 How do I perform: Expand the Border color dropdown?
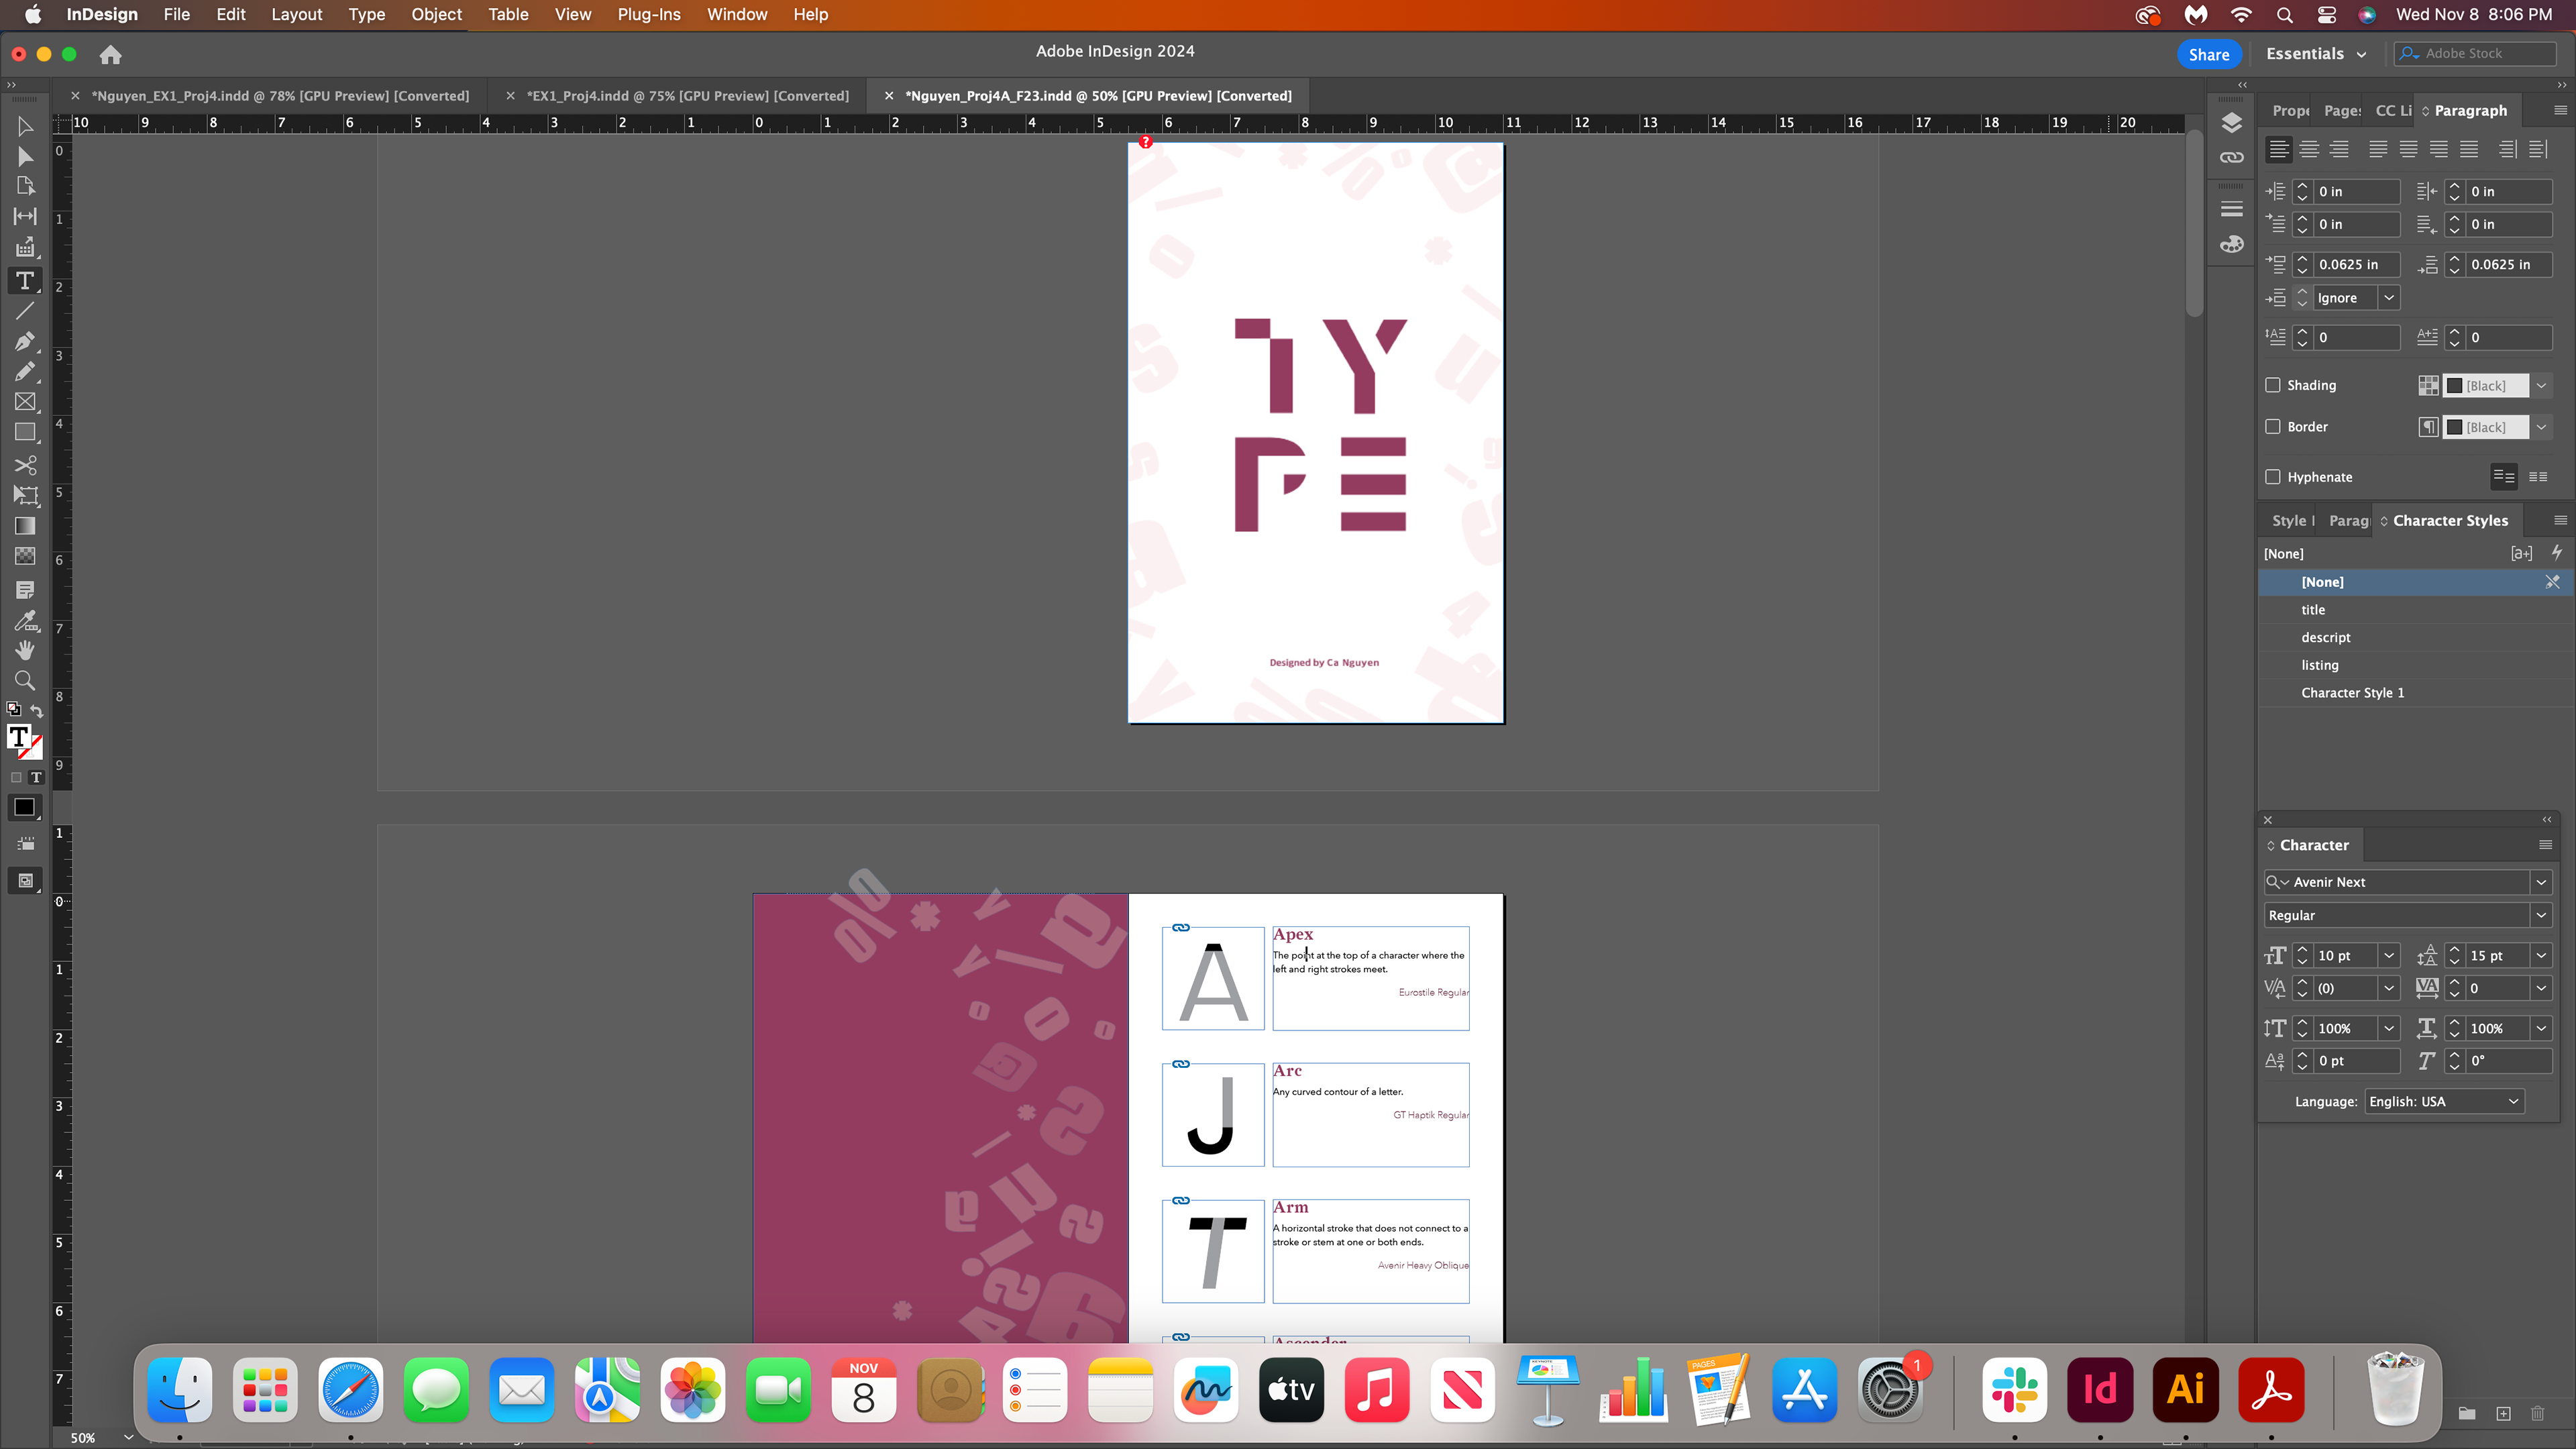(x=2541, y=428)
